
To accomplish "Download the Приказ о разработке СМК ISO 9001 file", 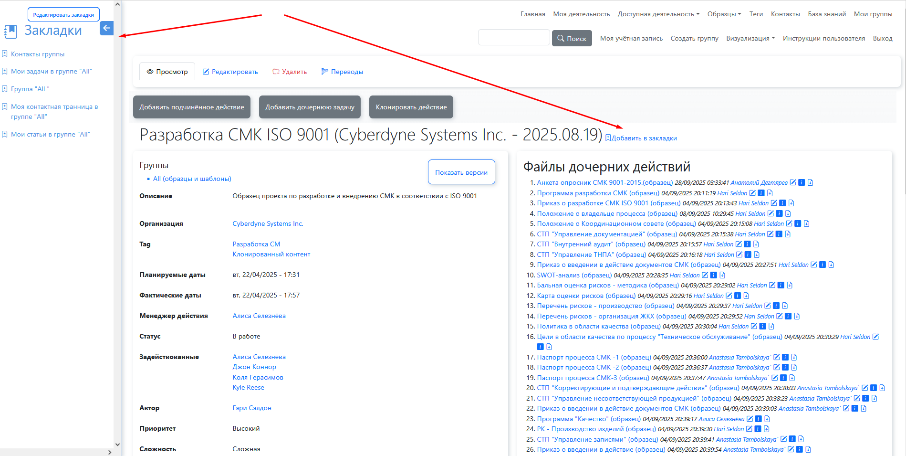I will point(791,203).
